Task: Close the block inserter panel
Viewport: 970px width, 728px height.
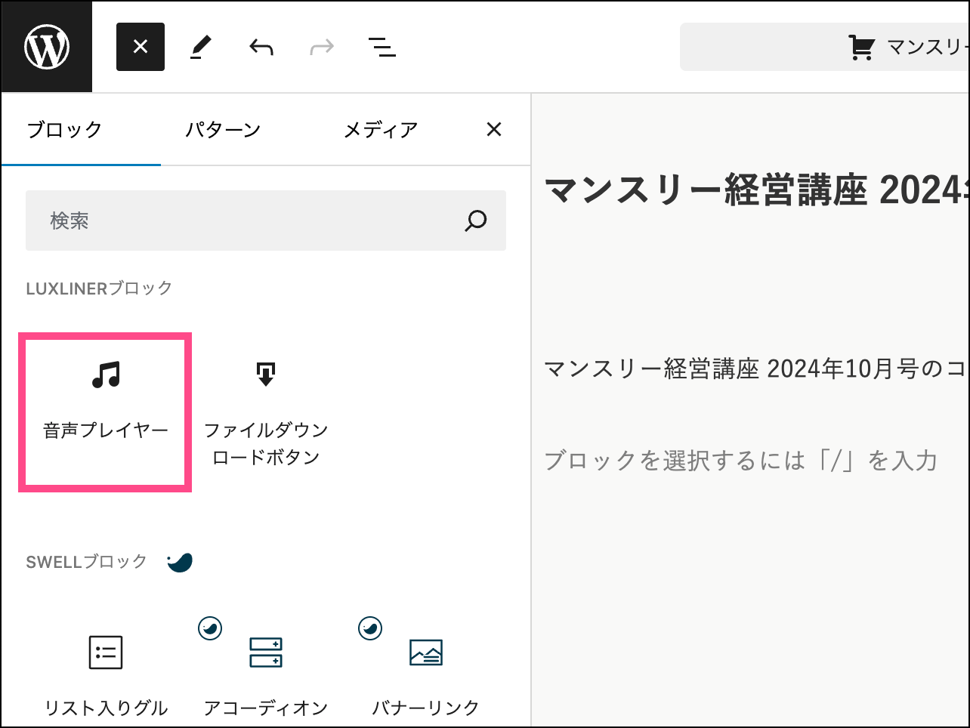Action: (494, 130)
